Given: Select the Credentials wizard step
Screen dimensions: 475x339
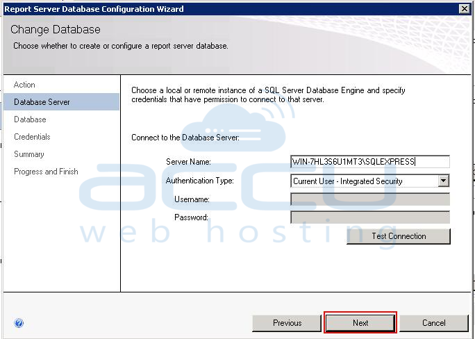Looking at the screenshot, I should 32,137.
